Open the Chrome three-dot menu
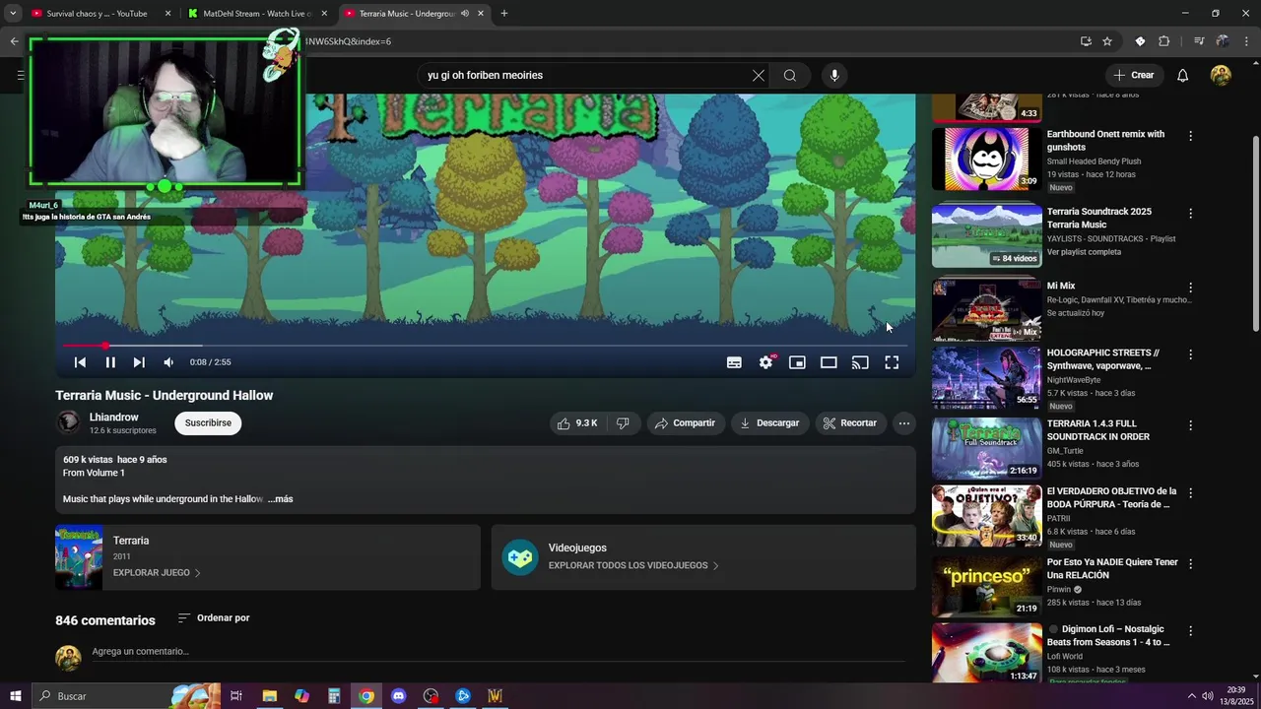 [1246, 41]
